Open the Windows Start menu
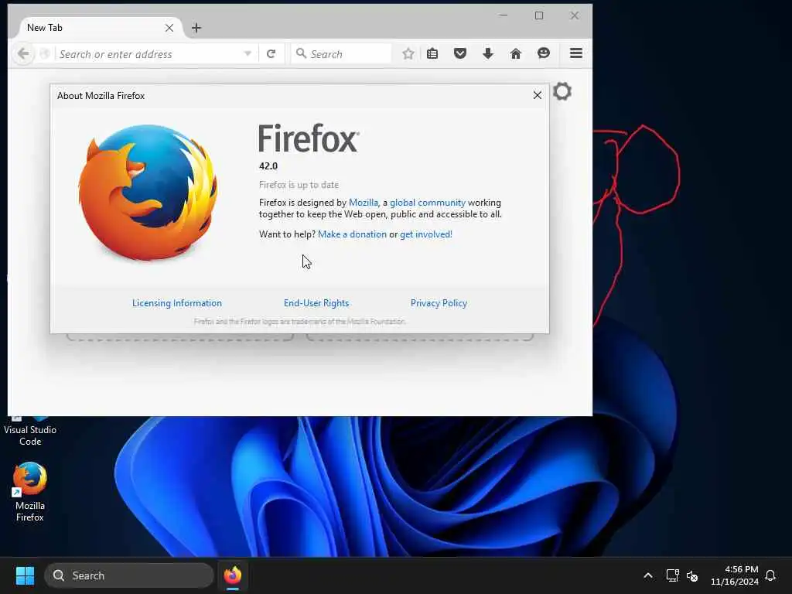792x594 pixels. coord(25,575)
